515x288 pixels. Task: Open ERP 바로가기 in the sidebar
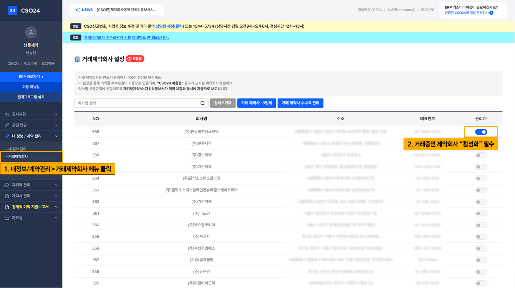(31, 77)
